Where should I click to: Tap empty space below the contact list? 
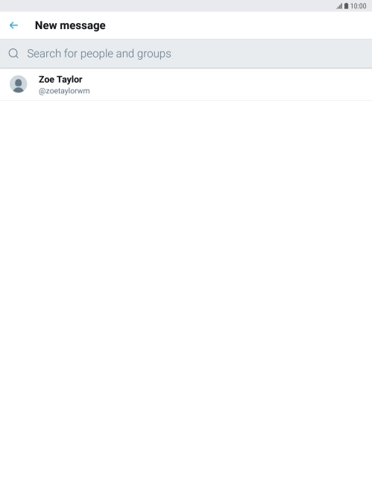186,298
